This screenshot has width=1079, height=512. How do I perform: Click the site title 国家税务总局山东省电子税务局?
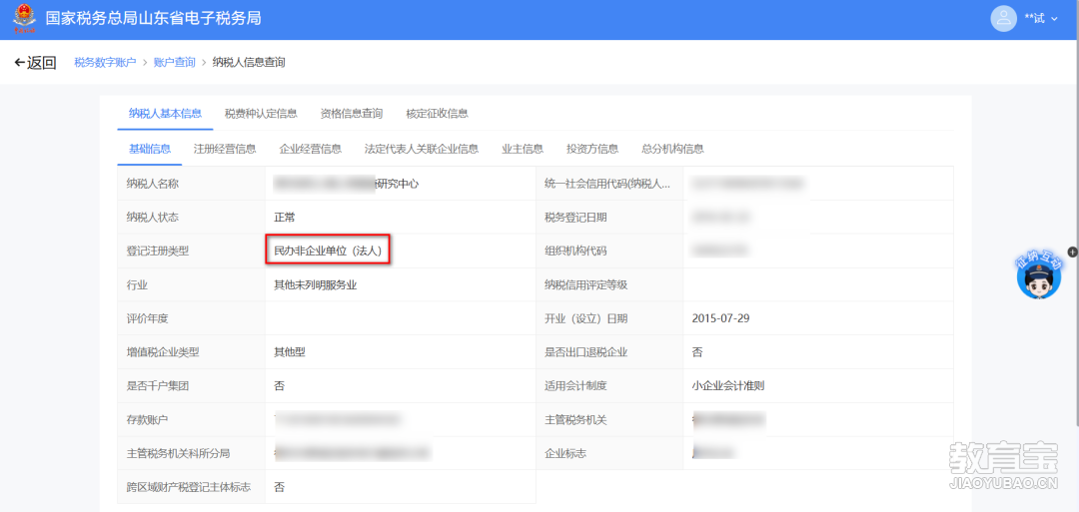(153, 19)
